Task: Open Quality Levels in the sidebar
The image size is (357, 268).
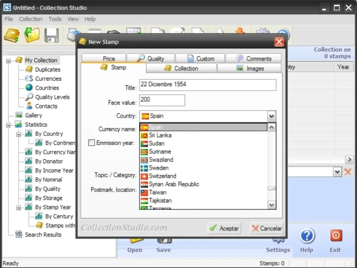Action: point(52,97)
